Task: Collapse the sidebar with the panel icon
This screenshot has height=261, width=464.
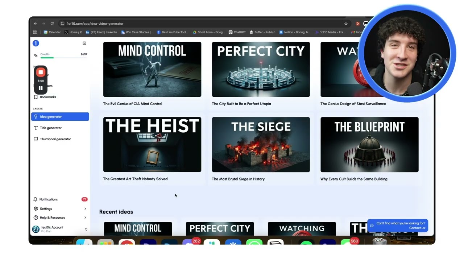Action: (x=84, y=43)
